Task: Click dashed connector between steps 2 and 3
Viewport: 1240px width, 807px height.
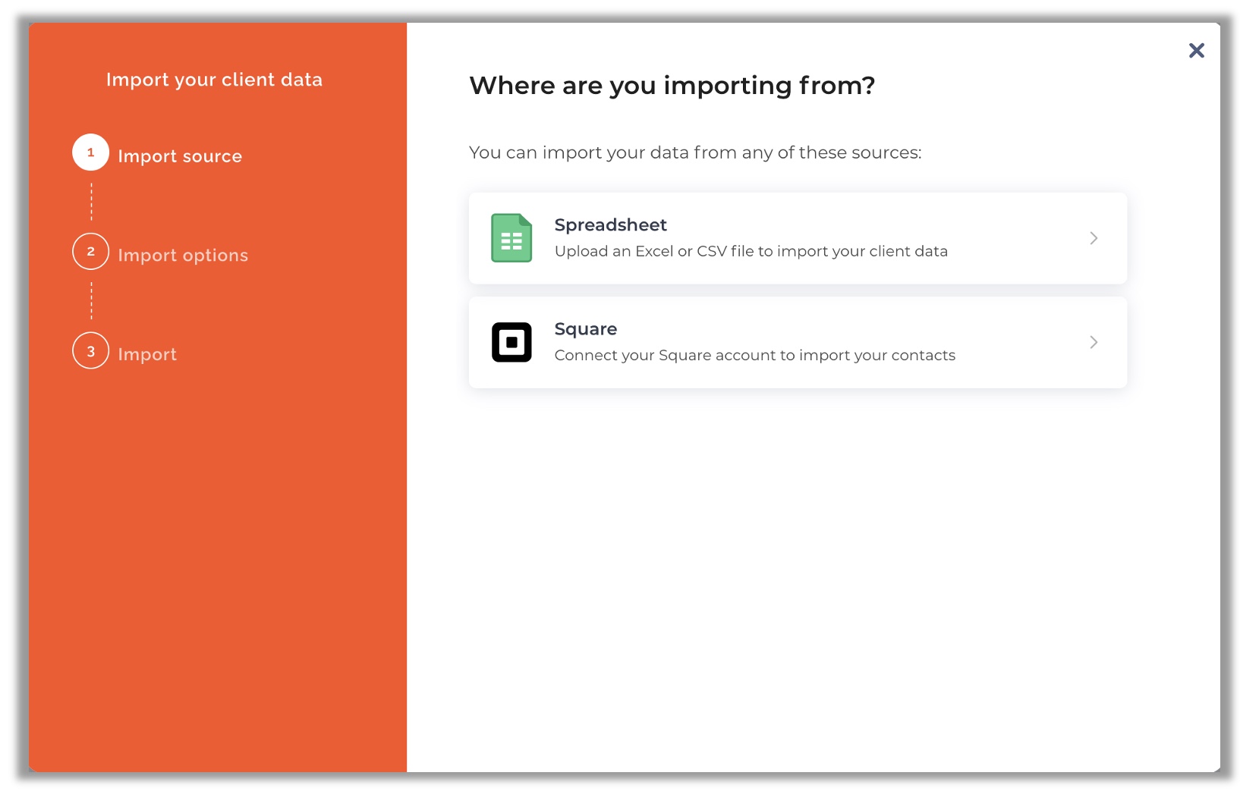Action: click(92, 301)
